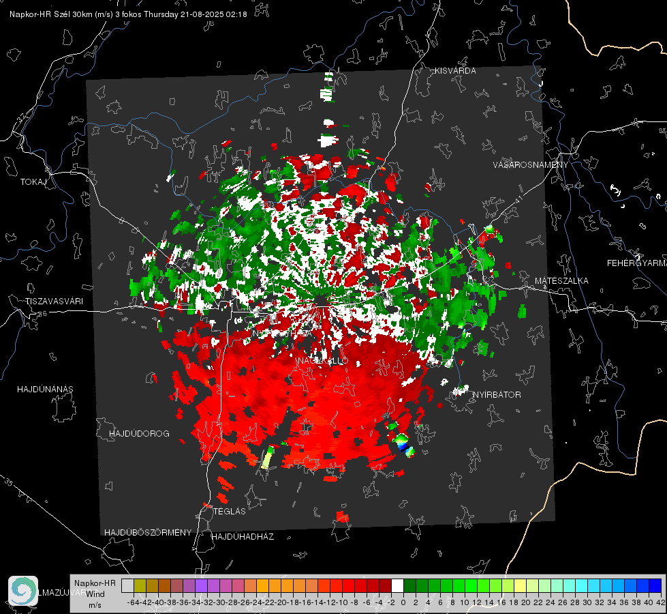The width and height of the screenshot is (667, 614).
Task: Click the -64 value on the scale
Action: [x=133, y=602]
